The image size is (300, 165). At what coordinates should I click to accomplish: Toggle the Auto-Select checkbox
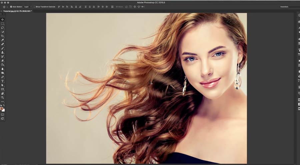click(x=11, y=7)
